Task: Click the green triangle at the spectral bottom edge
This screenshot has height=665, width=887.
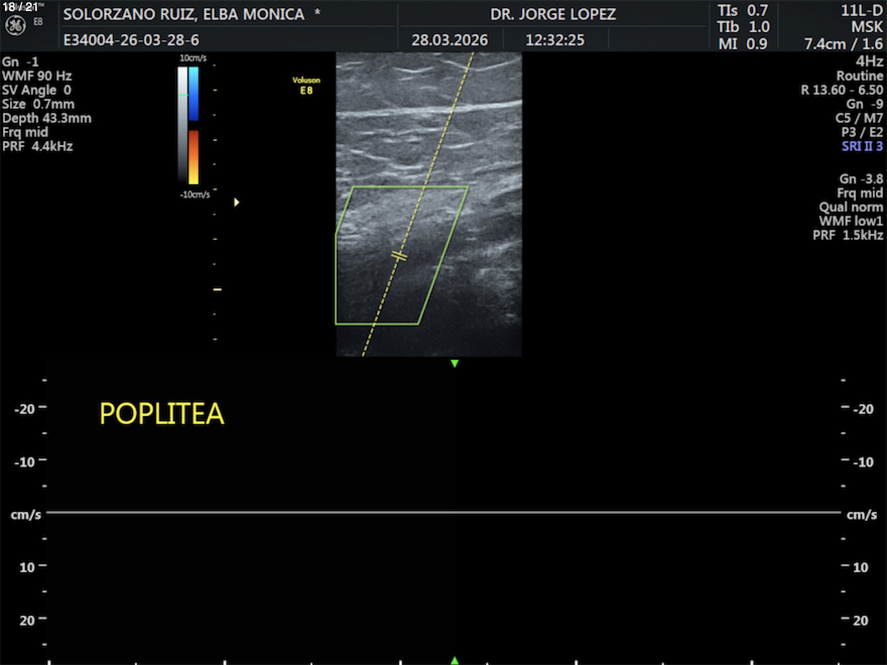Action: [455, 660]
